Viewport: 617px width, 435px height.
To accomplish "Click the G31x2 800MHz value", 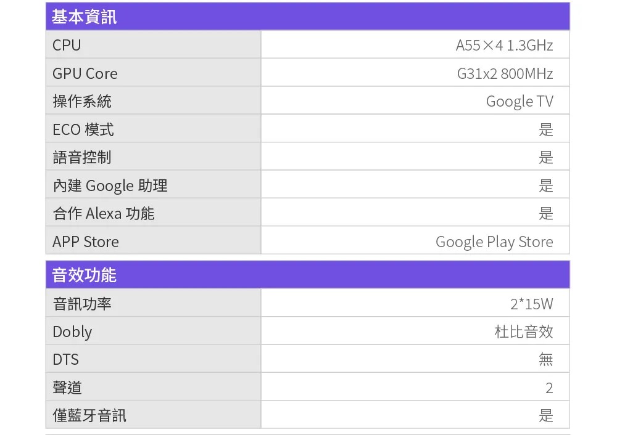I will click(x=505, y=73).
